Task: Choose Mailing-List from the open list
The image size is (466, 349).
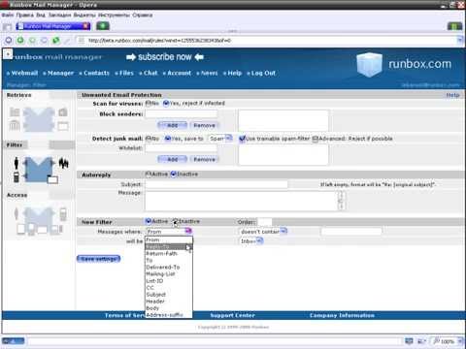Action: (169, 274)
